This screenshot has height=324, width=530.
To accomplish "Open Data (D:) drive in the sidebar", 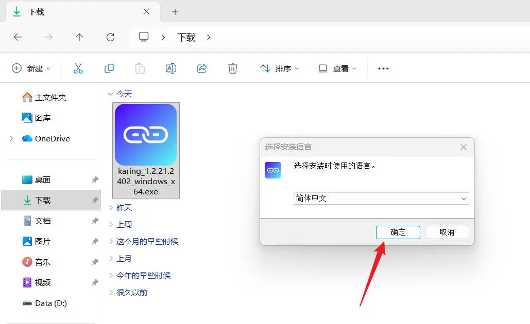I will point(44,303).
